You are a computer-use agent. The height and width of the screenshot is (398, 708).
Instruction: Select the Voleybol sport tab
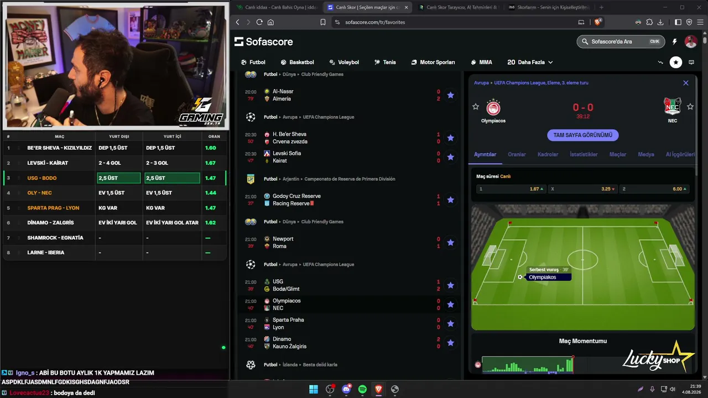tap(344, 62)
